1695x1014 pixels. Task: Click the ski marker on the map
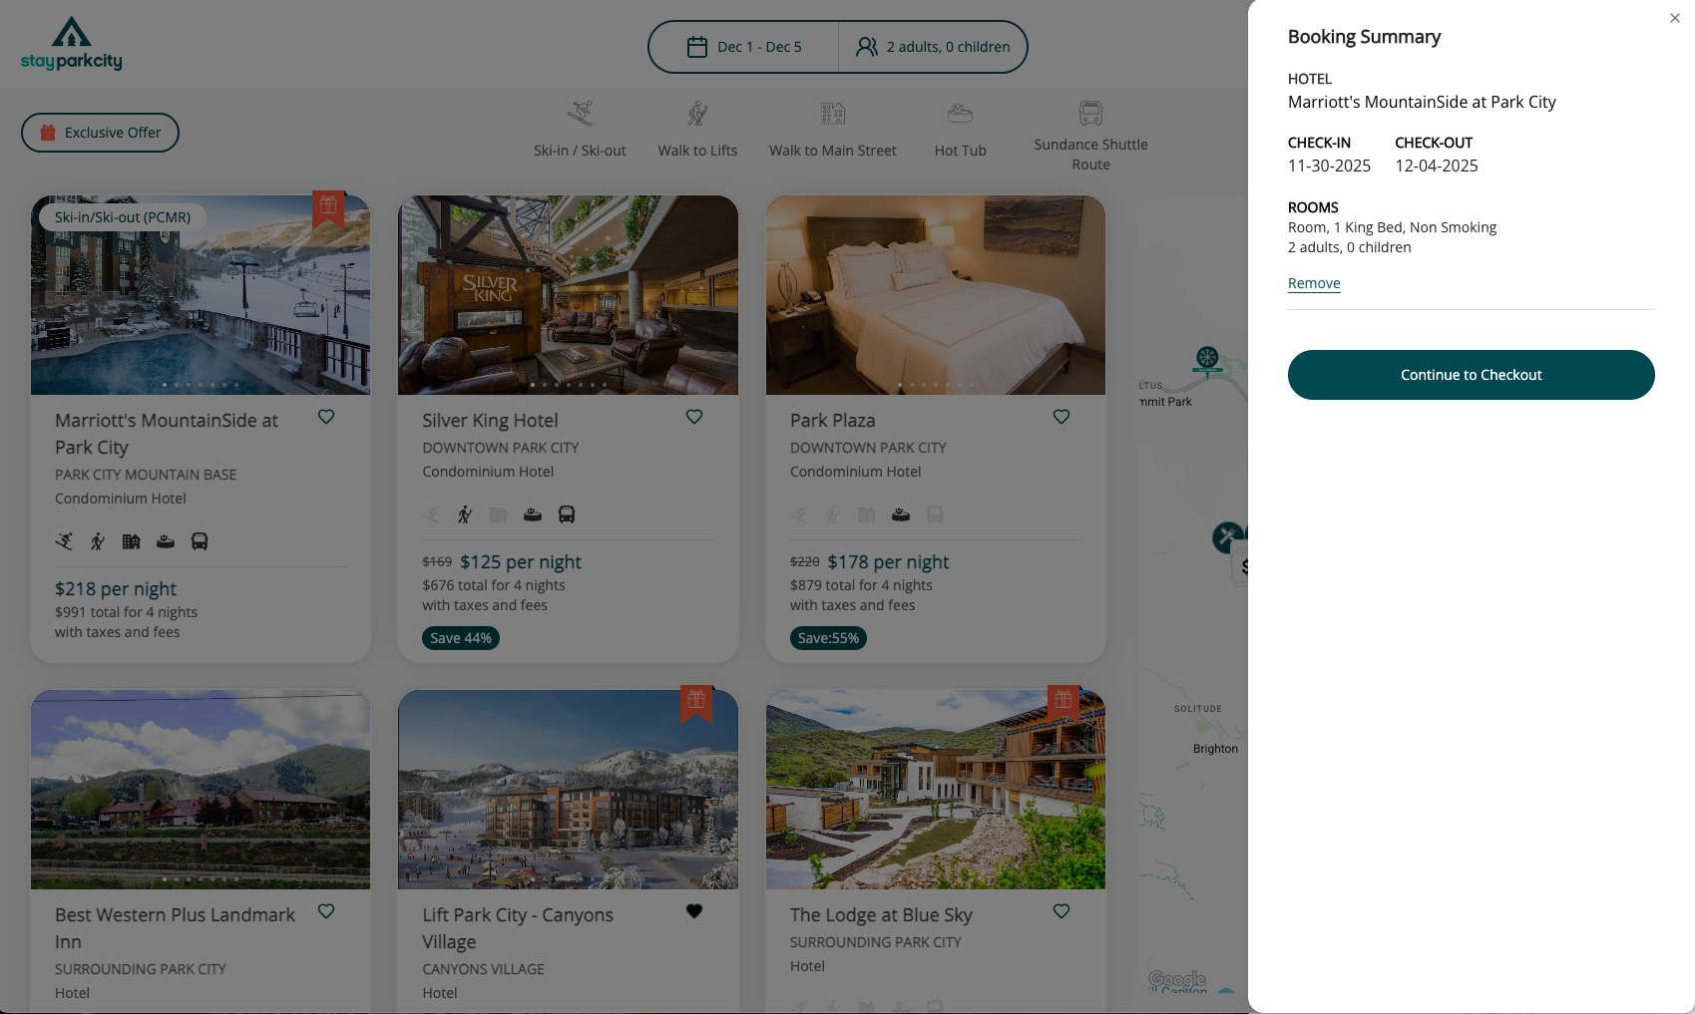(1227, 537)
